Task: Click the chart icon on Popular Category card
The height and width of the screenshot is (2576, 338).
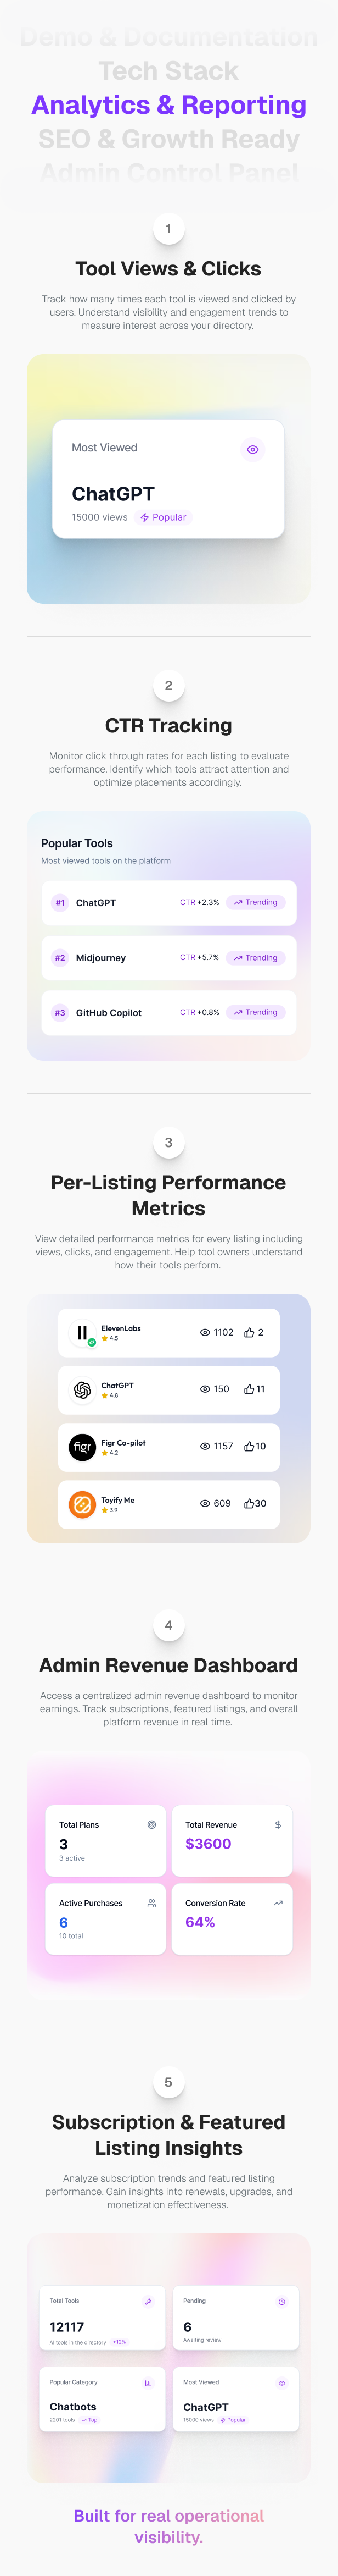Action: 148,2383
